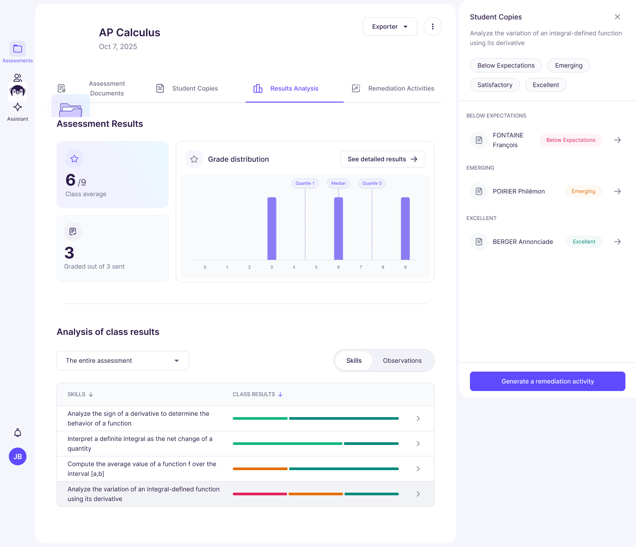
Task: Click the notification bell icon
Action: coord(18,433)
